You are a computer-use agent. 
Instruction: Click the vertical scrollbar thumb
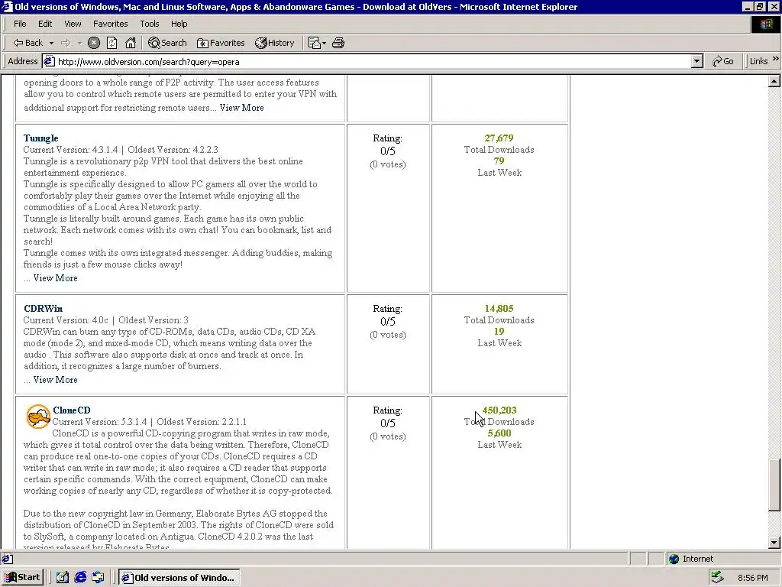[774, 485]
